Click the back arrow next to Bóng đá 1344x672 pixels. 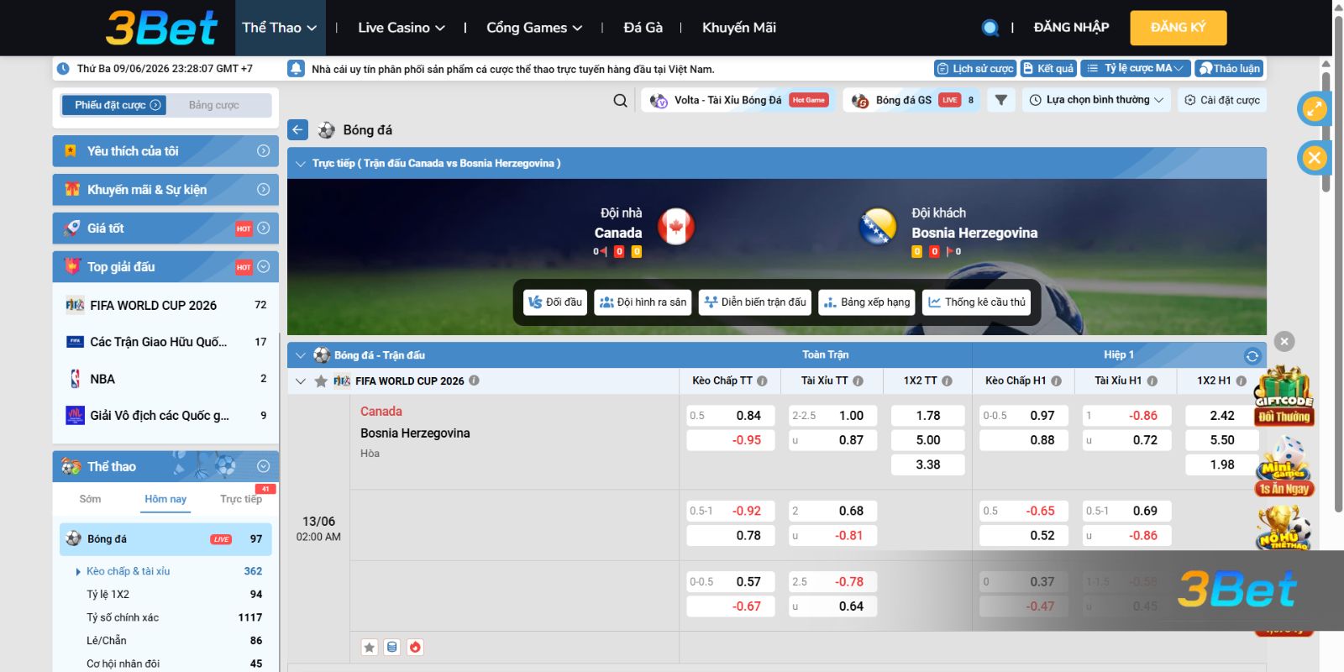(x=298, y=130)
